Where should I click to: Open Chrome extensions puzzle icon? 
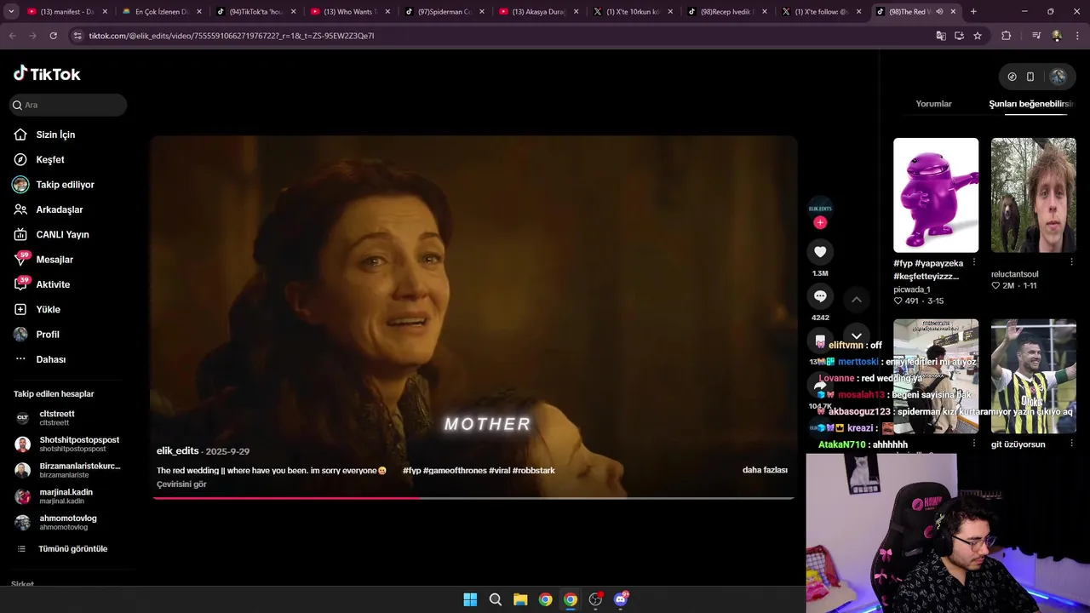point(1006,36)
